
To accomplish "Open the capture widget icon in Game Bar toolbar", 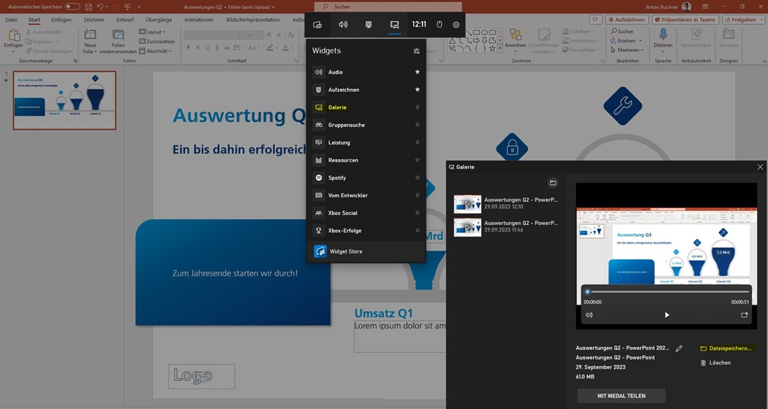I will (x=369, y=24).
